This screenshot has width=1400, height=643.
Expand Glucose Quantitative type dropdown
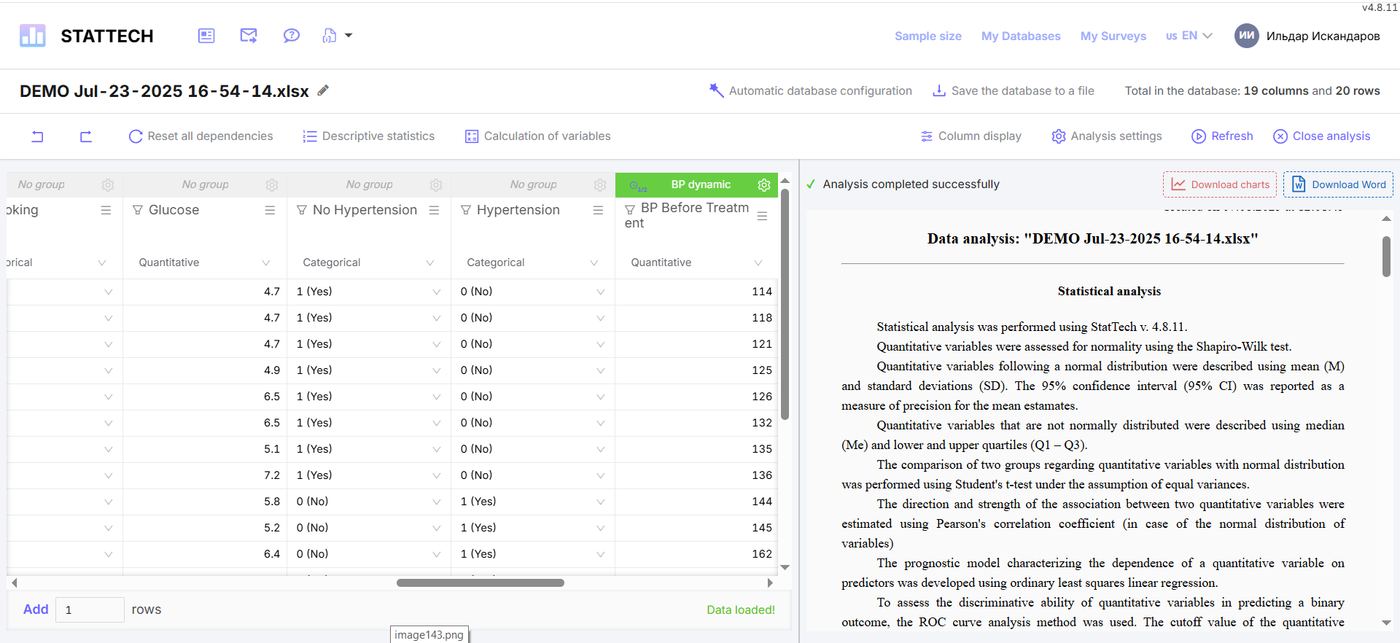tap(265, 262)
